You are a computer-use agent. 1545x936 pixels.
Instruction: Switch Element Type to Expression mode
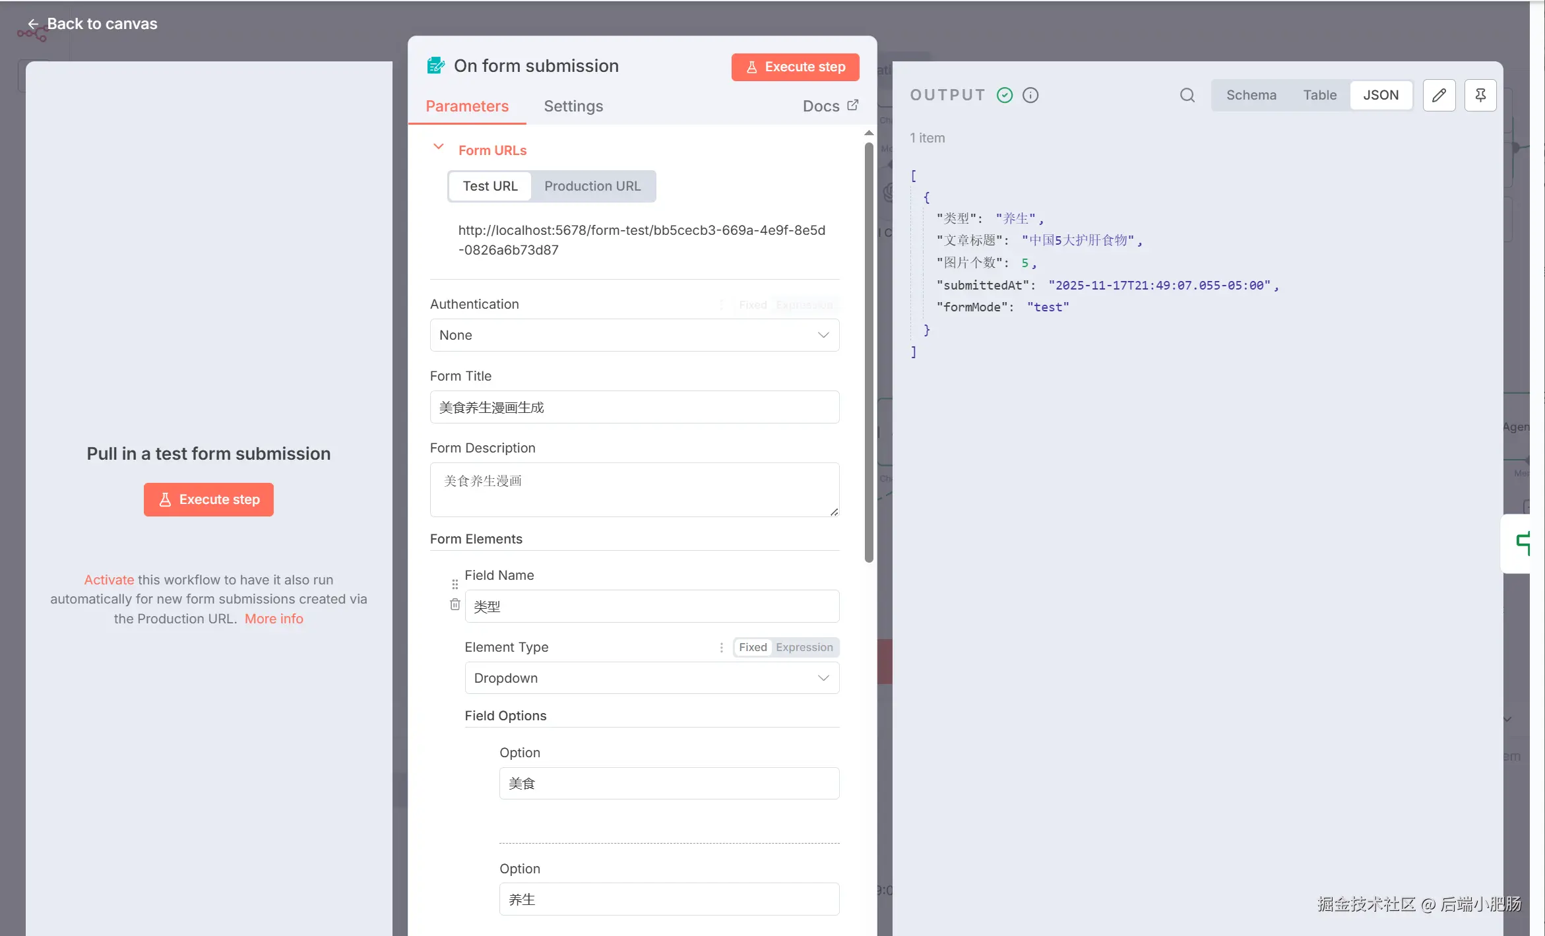(804, 648)
